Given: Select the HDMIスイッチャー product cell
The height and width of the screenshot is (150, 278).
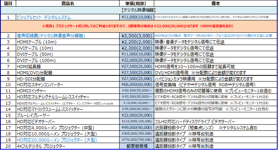Looking at the screenshot, I should click(68, 91).
